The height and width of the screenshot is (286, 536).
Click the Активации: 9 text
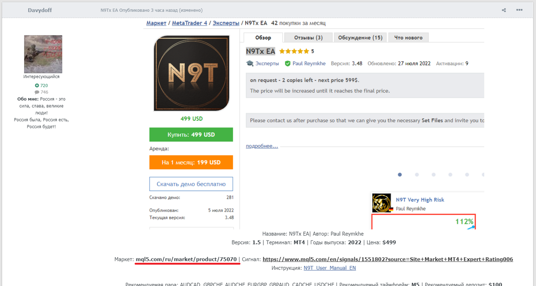(x=452, y=64)
